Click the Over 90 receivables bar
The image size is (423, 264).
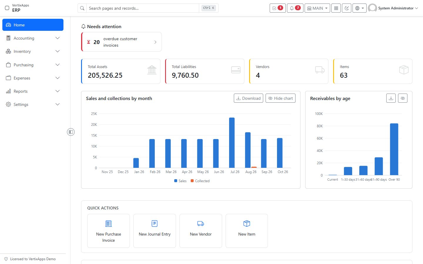[x=394, y=149]
